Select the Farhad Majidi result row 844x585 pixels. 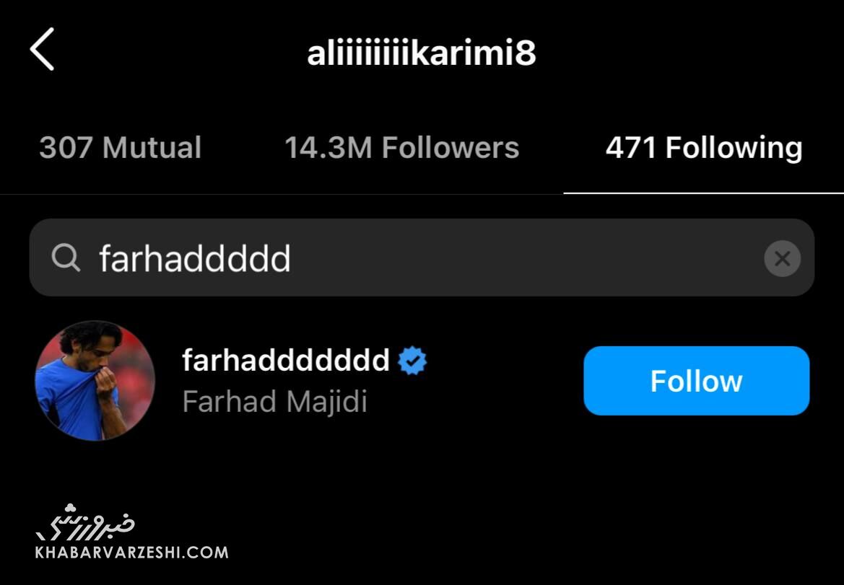click(422, 381)
